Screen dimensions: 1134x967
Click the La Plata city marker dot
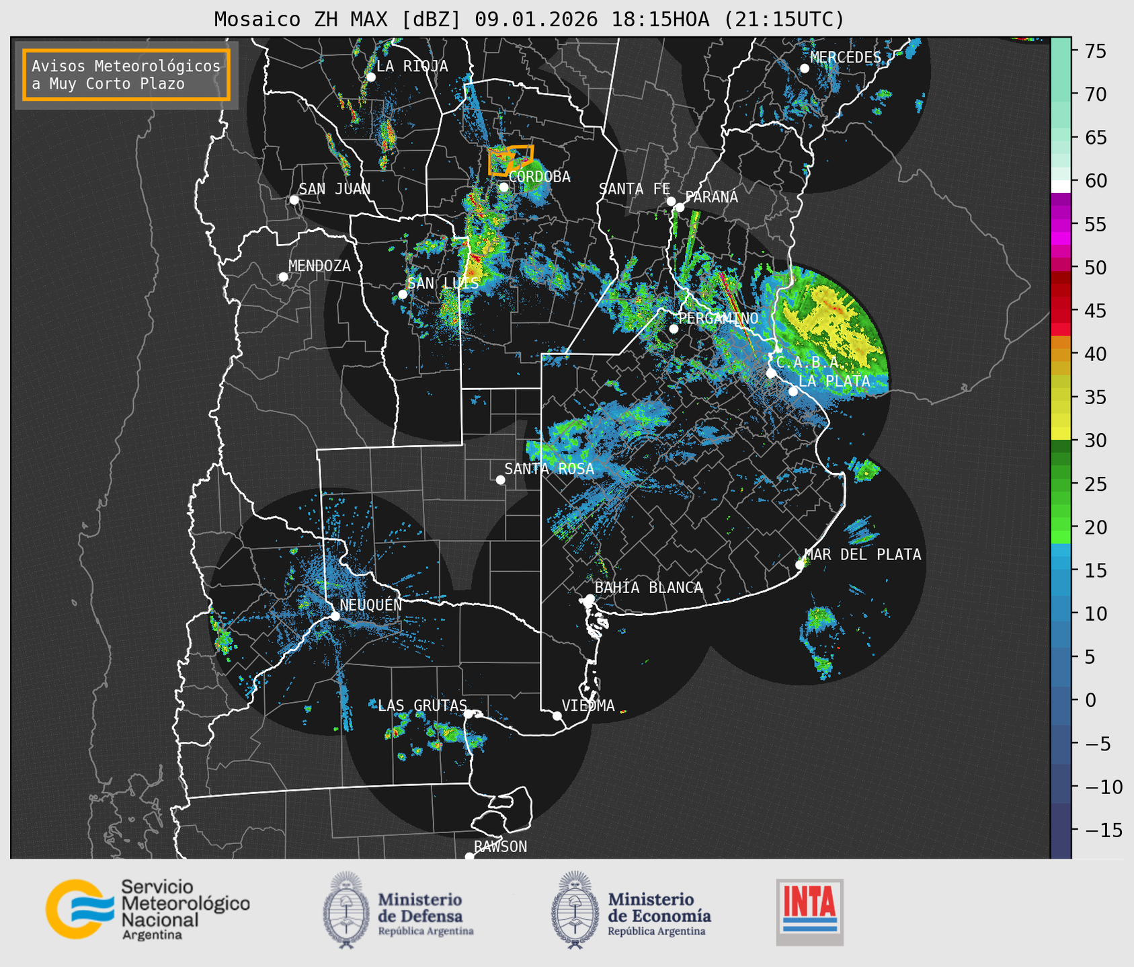(x=793, y=391)
